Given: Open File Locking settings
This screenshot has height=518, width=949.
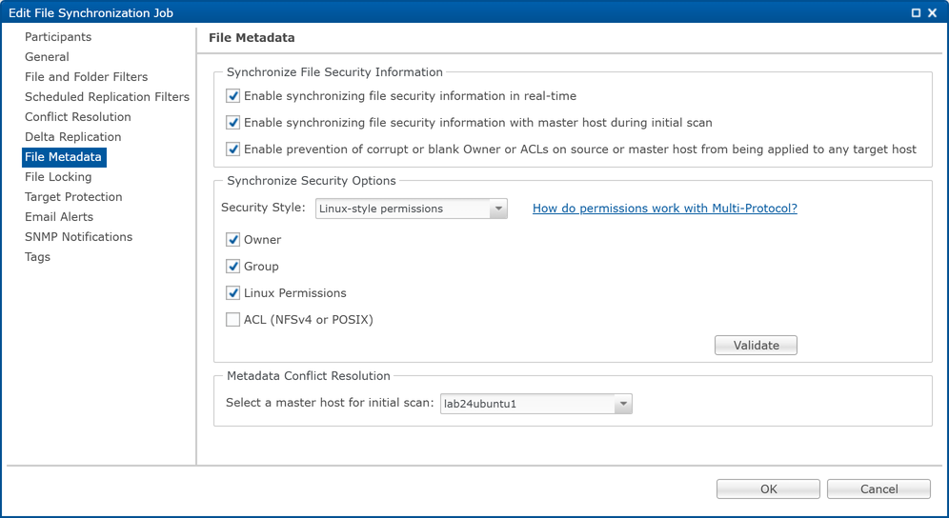Looking at the screenshot, I should [58, 177].
